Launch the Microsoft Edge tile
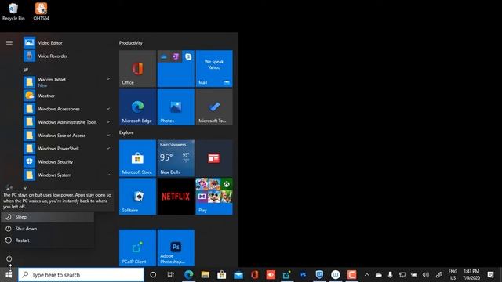 [138, 107]
